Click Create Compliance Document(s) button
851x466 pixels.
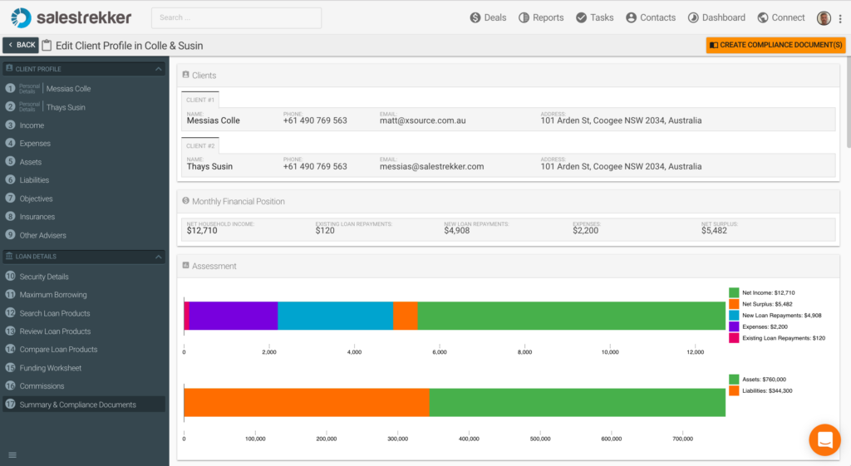point(775,45)
